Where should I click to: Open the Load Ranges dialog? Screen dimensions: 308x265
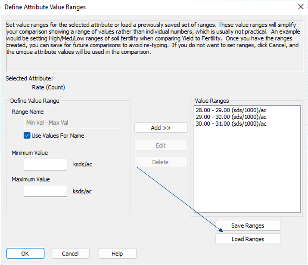point(248,239)
